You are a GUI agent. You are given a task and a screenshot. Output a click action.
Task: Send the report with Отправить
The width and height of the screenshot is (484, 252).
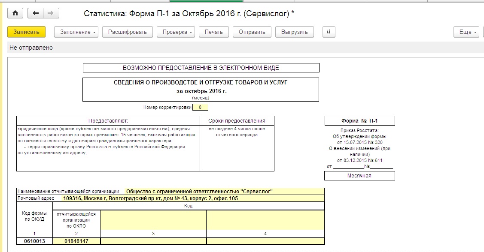[x=252, y=32]
